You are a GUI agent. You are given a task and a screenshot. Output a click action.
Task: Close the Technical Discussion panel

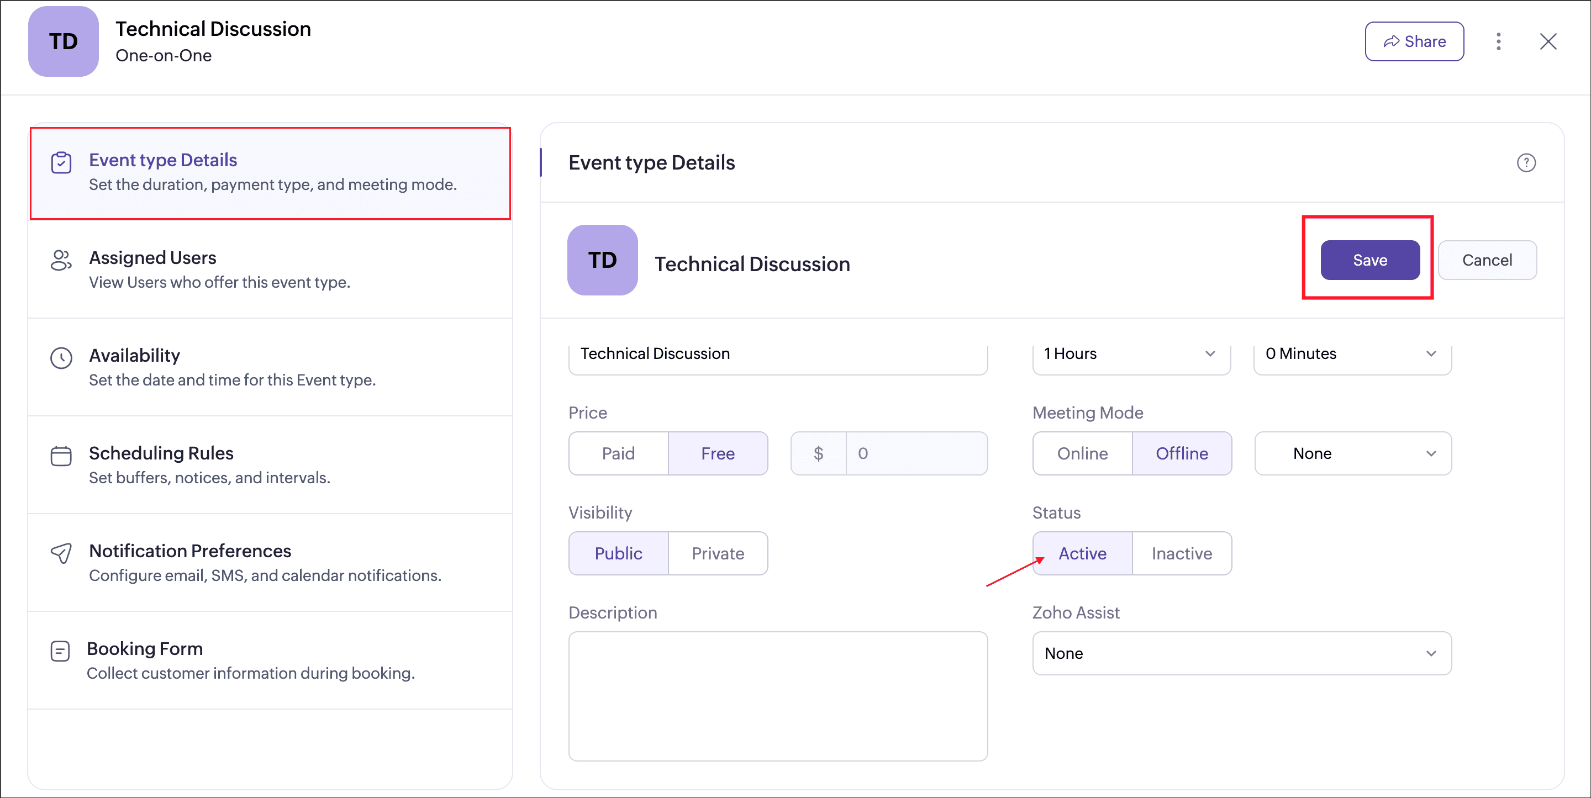coord(1548,41)
